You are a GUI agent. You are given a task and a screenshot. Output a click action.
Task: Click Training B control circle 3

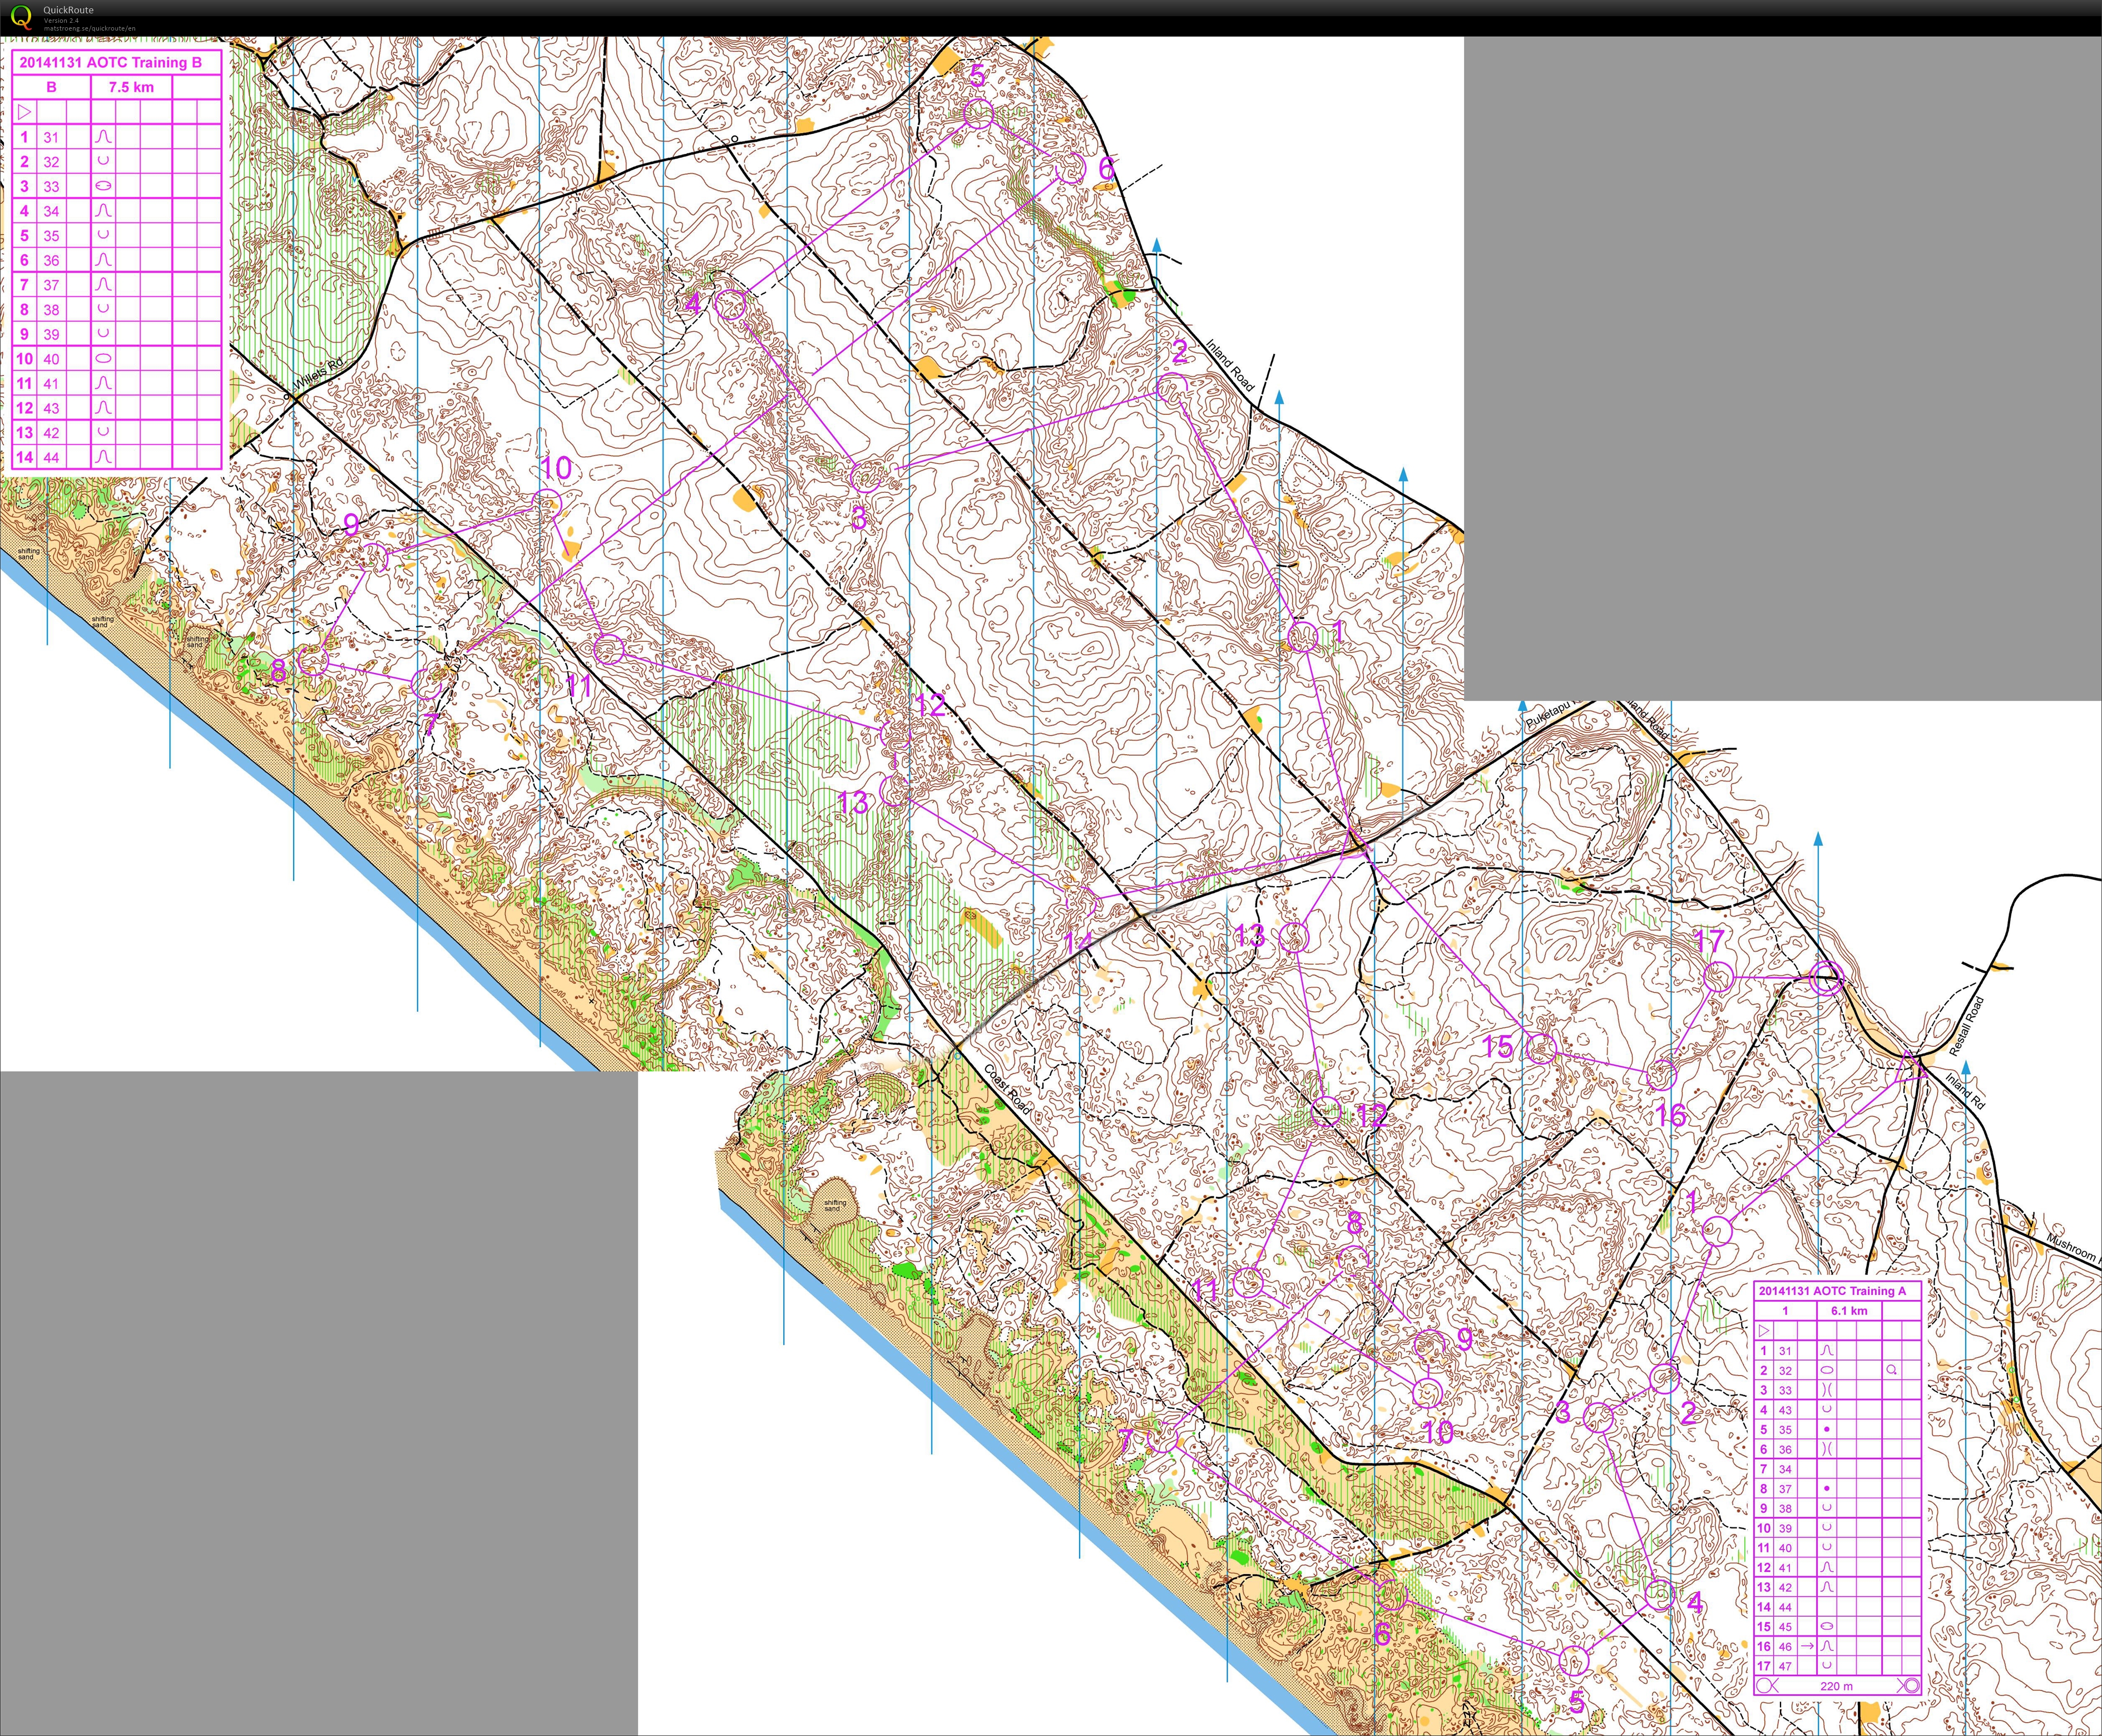[866, 477]
